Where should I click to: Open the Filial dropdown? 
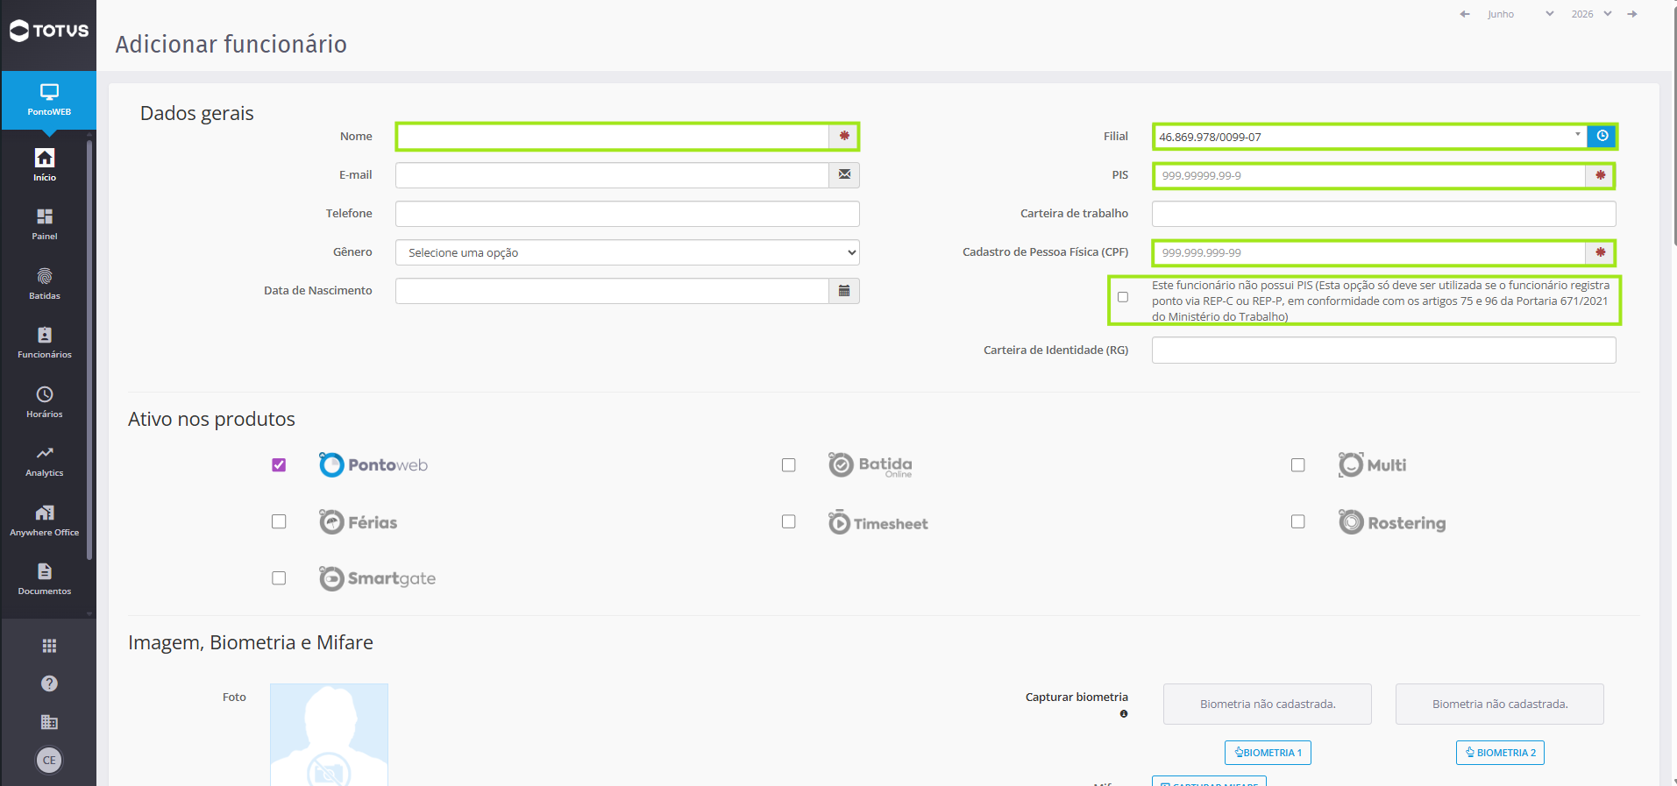1370,137
